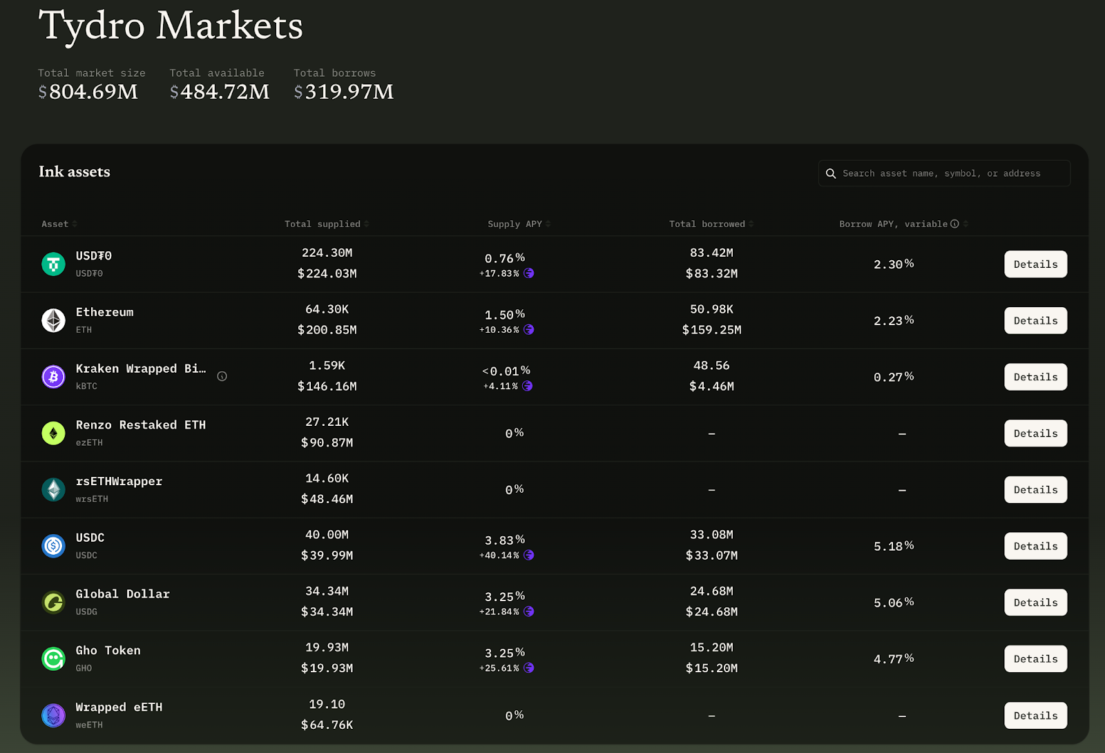
Task: Click the USD₮0 green token icon
Action: [53, 264]
